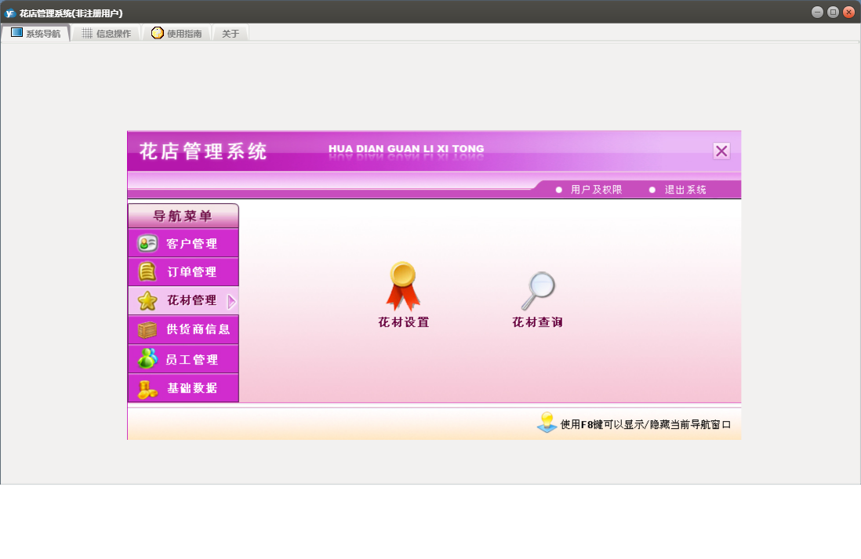Image resolution: width=861 pixels, height=559 pixels.
Task: Select 订单管理 in navigation menu
Action: point(183,272)
